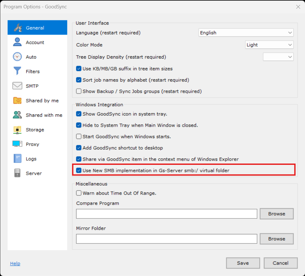Click the Proxy monitor icon
This screenshot has width=305, height=276.
pyautogui.click(x=17, y=144)
